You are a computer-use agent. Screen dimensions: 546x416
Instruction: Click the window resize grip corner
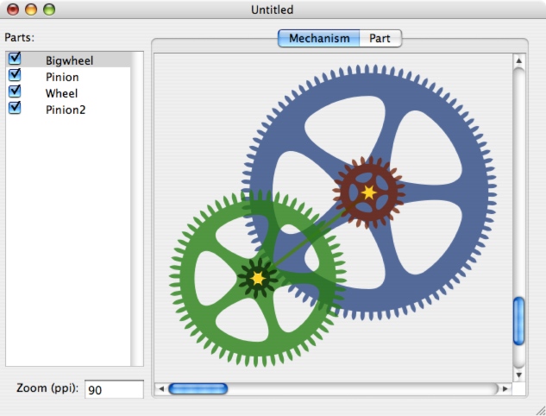(x=541, y=411)
